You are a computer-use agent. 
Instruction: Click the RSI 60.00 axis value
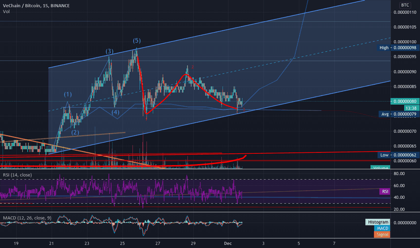(x=399, y=185)
